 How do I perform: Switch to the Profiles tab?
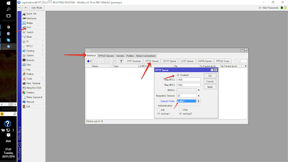click(x=130, y=56)
